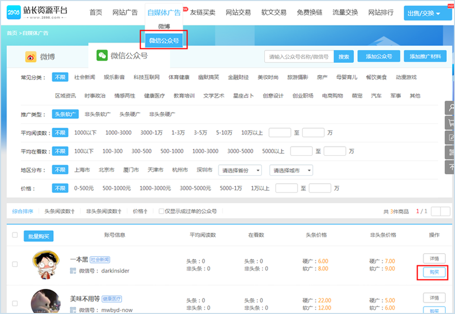The width and height of the screenshot is (455, 314).
Task: Open the 网站交易 navigation menu item
Action: [x=238, y=13]
